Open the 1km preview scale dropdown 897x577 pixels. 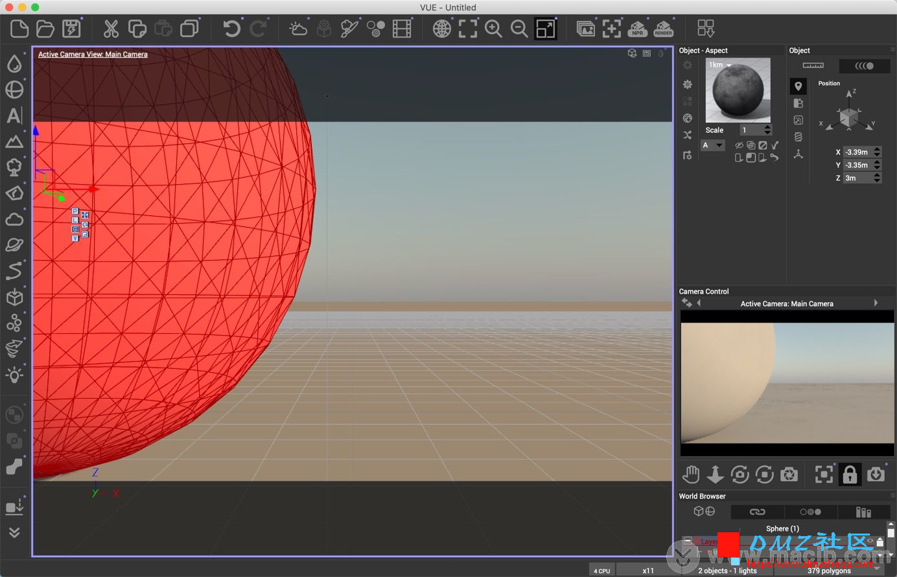point(720,65)
